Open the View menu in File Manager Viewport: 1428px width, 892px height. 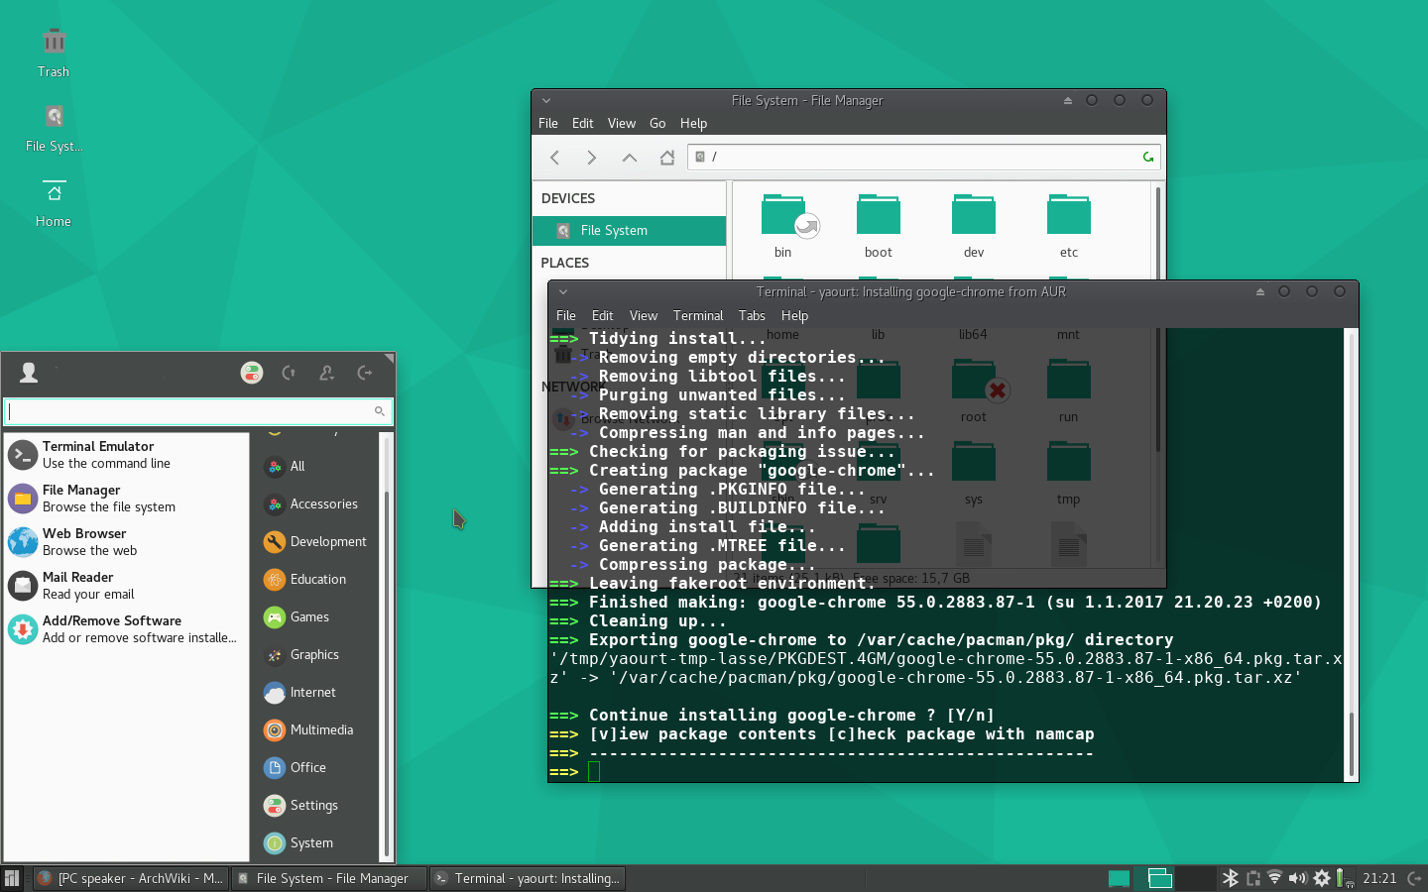(x=622, y=123)
